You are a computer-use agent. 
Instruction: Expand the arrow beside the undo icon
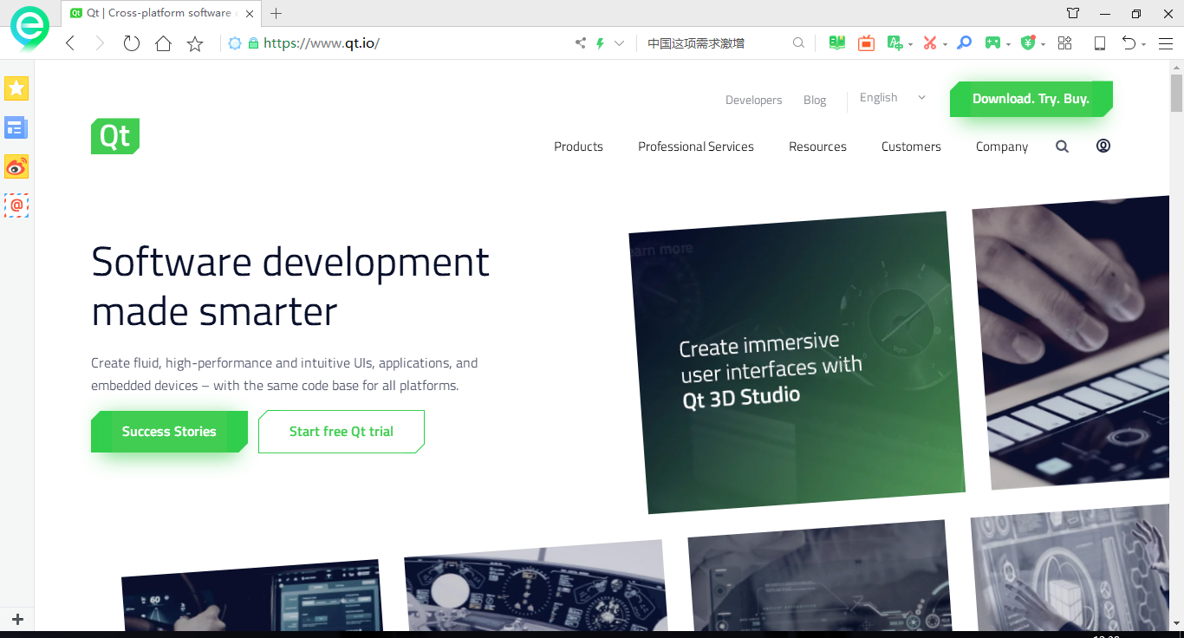[x=1143, y=44]
